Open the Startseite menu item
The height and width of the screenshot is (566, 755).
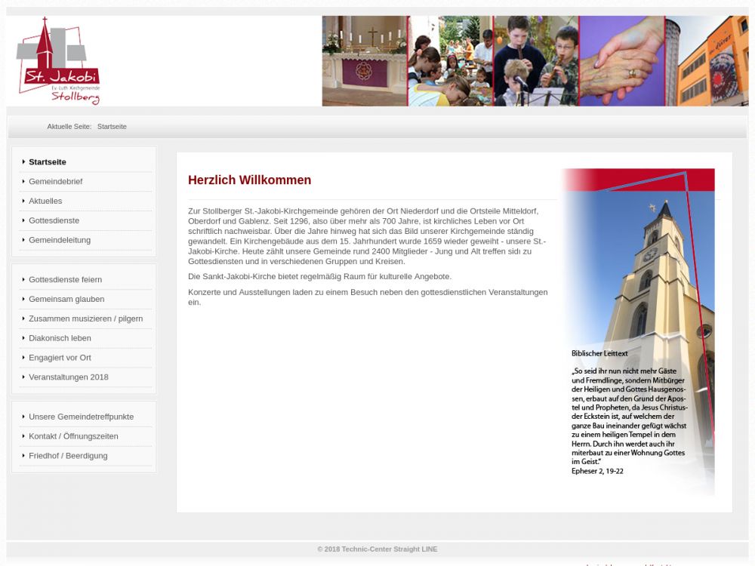(x=48, y=162)
